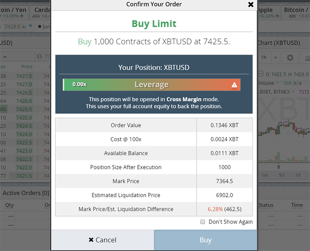The height and width of the screenshot is (251, 310).
Task: Open the 1h timeframe dropdown arrow
Action: (275, 58)
